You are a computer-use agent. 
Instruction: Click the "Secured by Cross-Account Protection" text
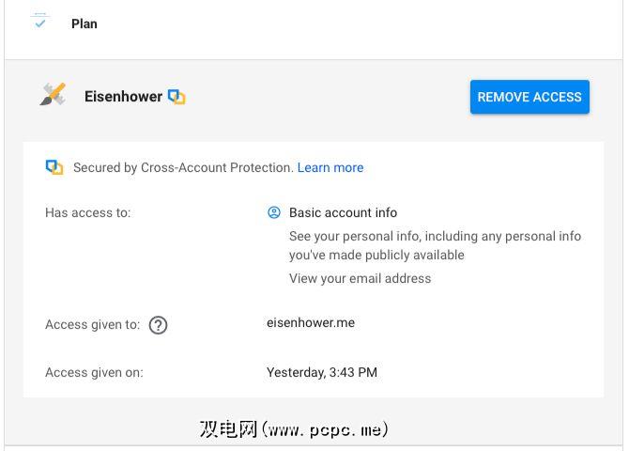(x=183, y=167)
